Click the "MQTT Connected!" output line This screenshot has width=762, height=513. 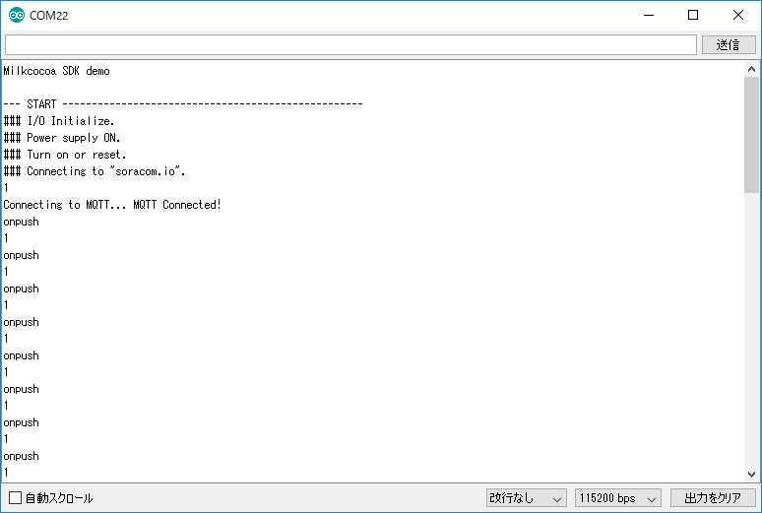click(112, 205)
